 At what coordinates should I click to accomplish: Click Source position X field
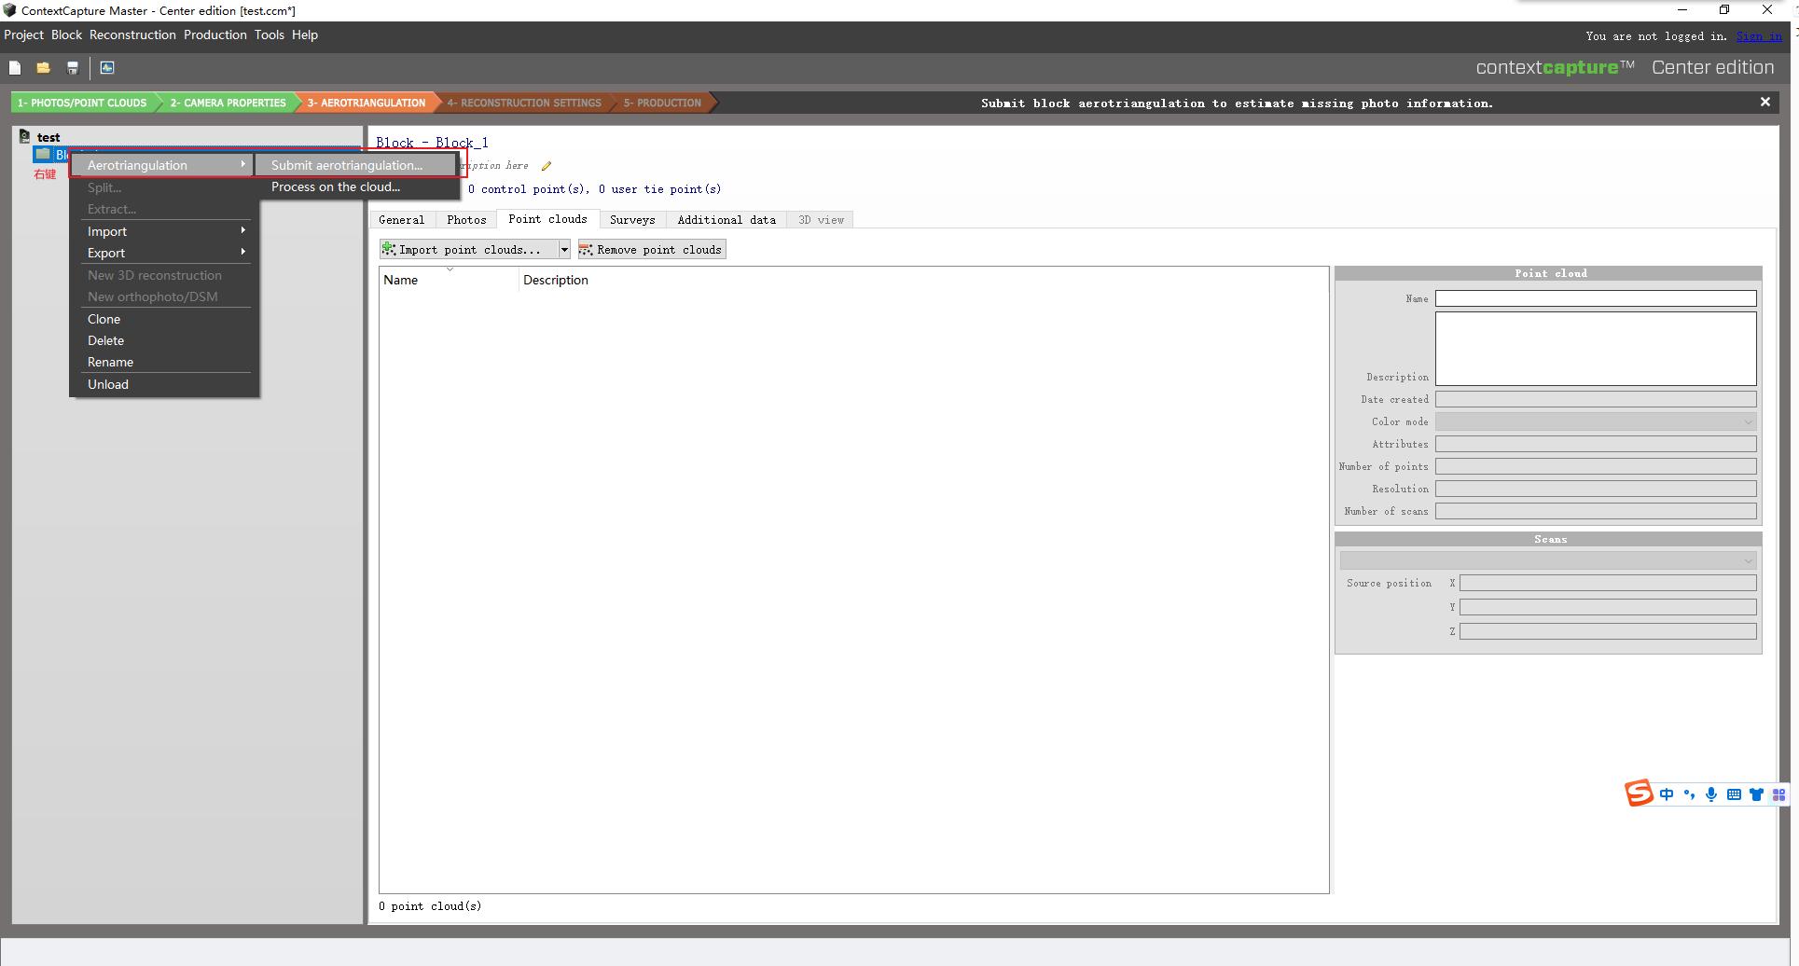[x=1607, y=583]
